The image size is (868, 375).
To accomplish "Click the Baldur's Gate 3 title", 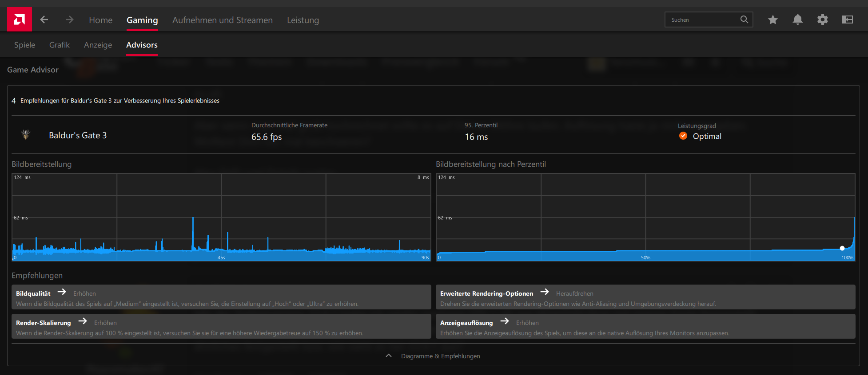I will coord(78,135).
